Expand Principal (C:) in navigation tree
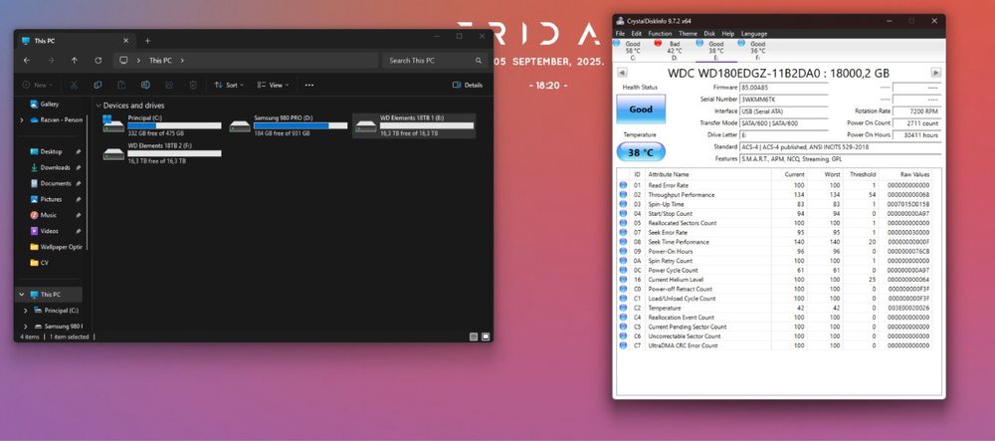 coord(26,311)
